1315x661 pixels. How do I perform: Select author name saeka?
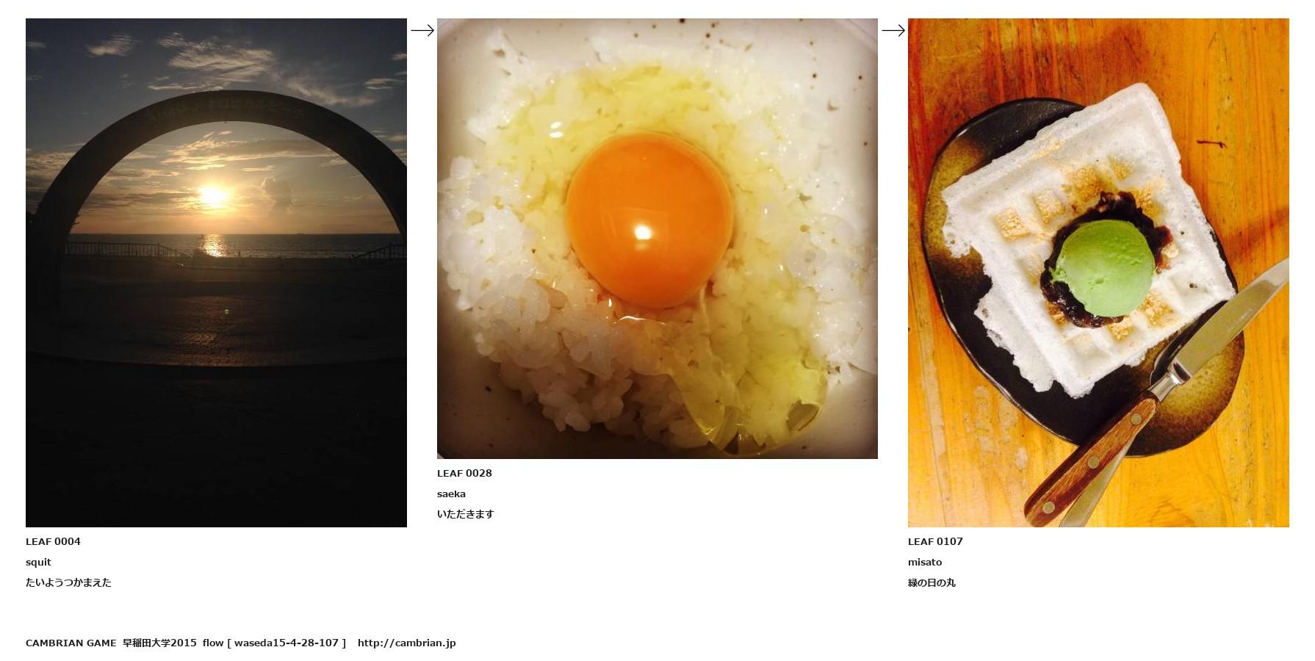[451, 494]
